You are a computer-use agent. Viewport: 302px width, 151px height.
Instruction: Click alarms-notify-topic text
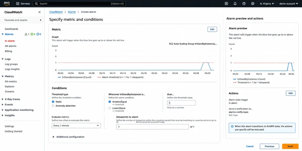pos(238,112)
